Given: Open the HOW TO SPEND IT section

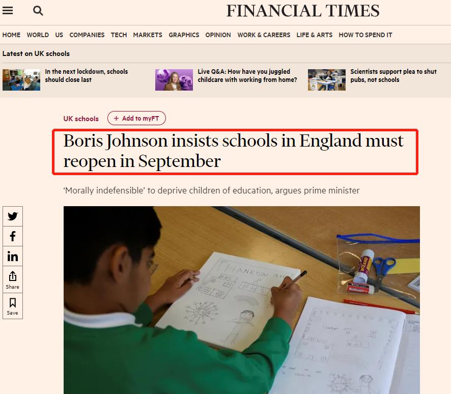Looking at the screenshot, I should [365, 35].
